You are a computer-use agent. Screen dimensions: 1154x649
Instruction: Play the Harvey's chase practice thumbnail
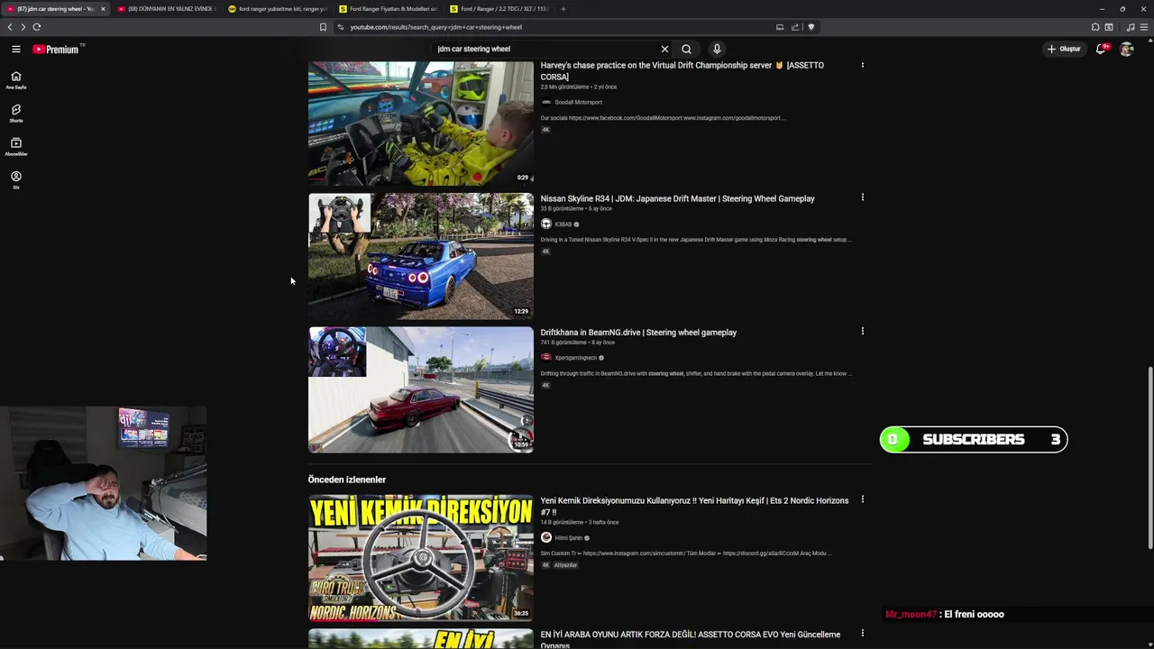tap(420, 123)
